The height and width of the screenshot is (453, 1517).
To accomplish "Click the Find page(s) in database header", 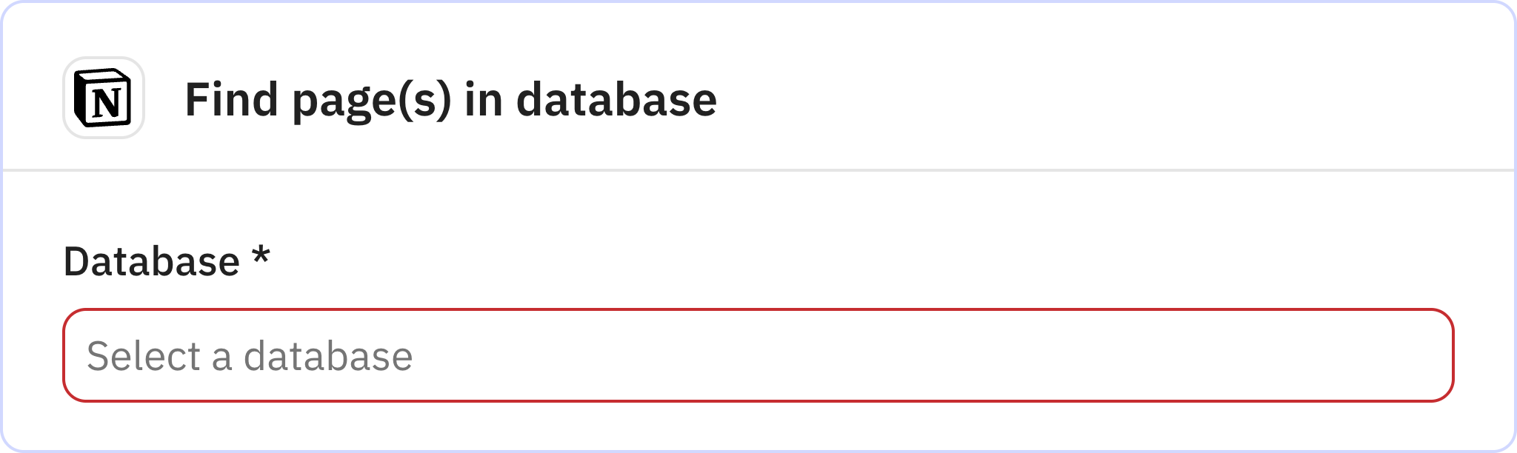I will [450, 98].
